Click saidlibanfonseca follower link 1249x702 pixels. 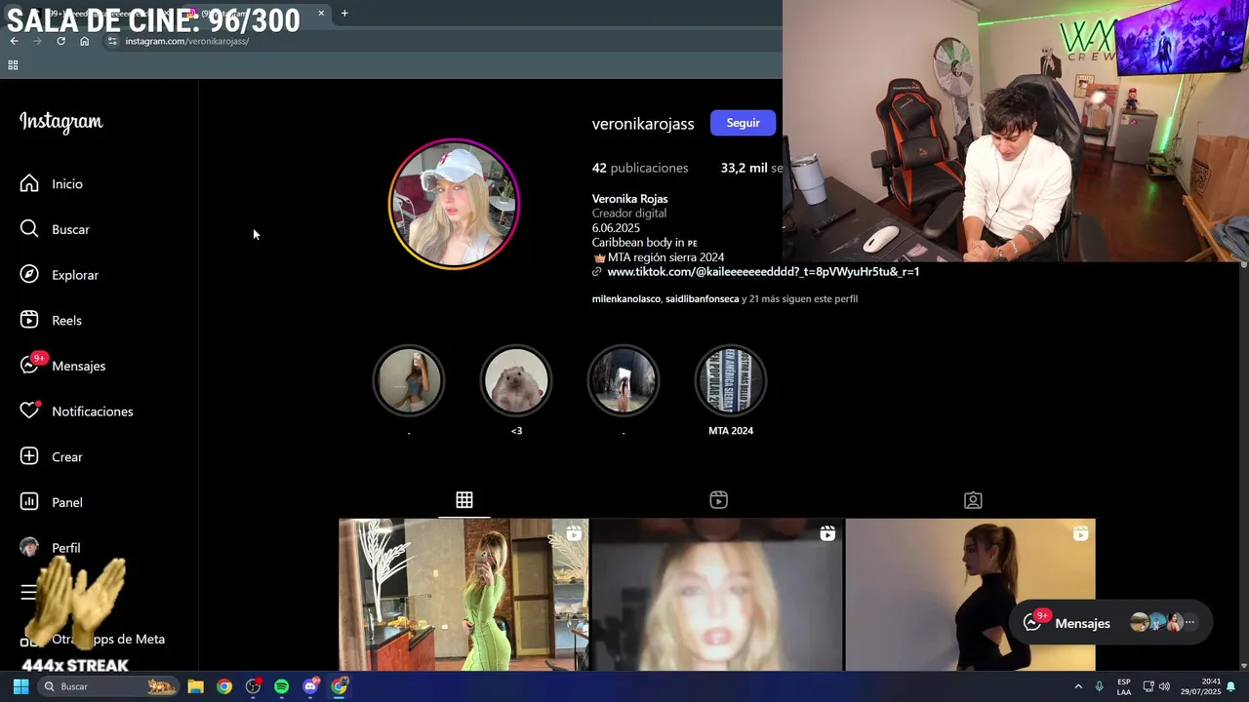pyautogui.click(x=703, y=299)
